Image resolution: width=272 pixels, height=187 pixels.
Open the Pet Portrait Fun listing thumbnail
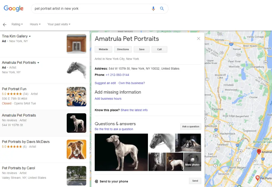pyautogui.click(x=76, y=97)
